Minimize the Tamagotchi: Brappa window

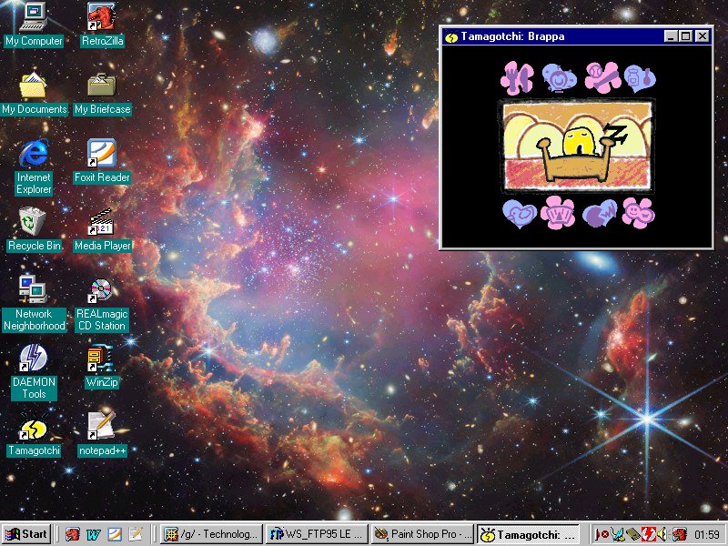click(670, 36)
